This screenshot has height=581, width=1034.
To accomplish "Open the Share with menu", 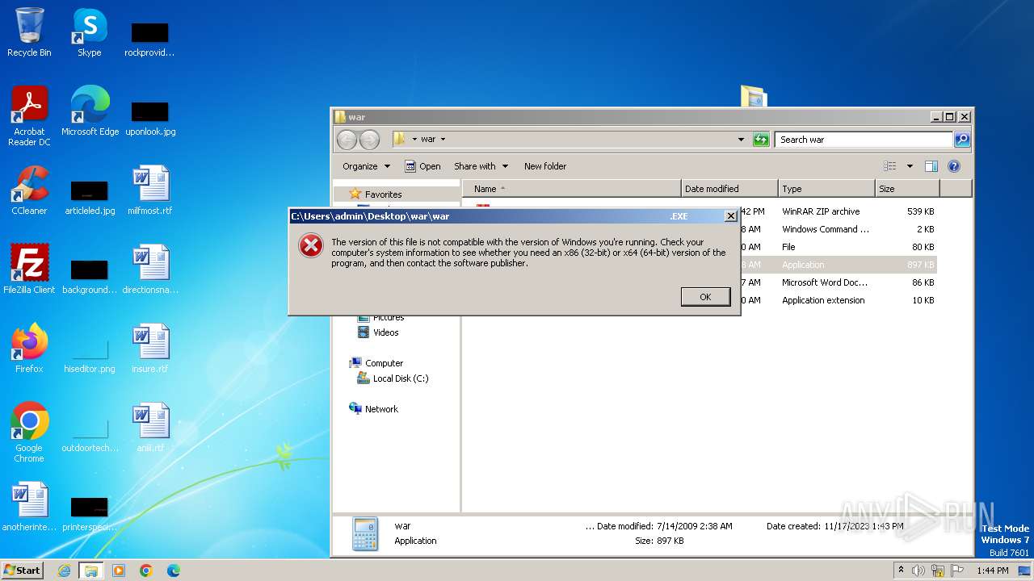I will (481, 166).
